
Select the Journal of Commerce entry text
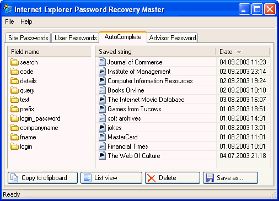135,62
